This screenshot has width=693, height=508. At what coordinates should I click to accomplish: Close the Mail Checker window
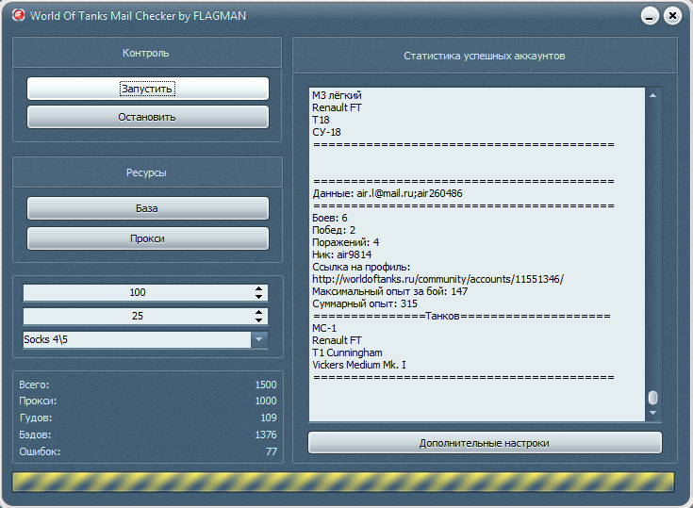(672, 16)
